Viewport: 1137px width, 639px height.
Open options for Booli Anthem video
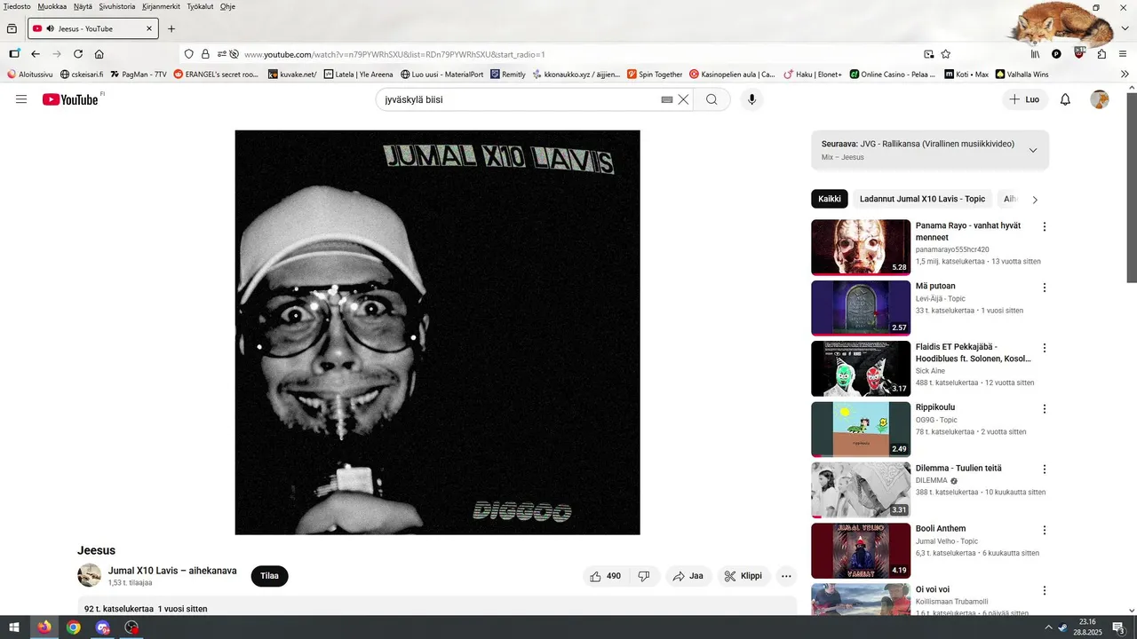[1045, 530]
